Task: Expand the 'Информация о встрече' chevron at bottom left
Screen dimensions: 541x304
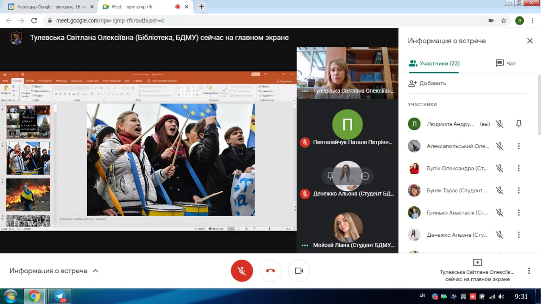Action: coord(96,271)
